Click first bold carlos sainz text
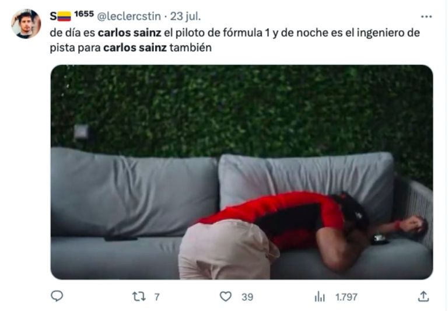Screen dimensions: 448x311 pos(129,33)
